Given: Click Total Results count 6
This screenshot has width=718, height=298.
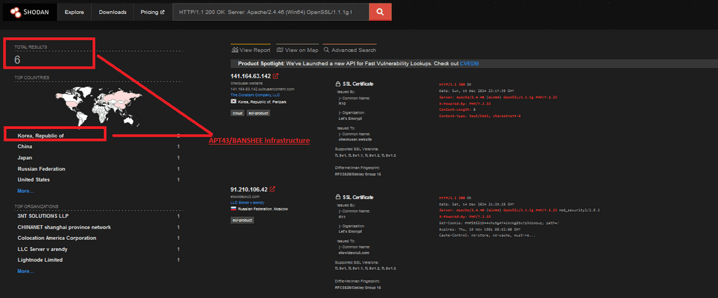Looking at the screenshot, I should (18, 60).
